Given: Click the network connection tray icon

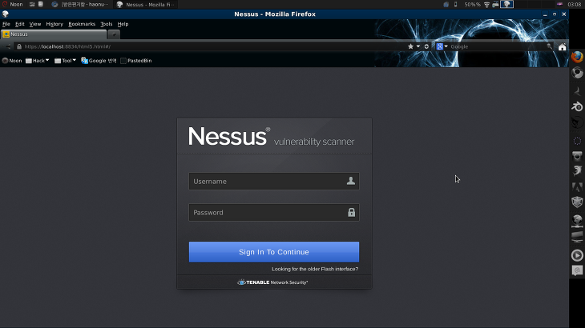Looking at the screenshot, I should pyautogui.click(x=495, y=5).
